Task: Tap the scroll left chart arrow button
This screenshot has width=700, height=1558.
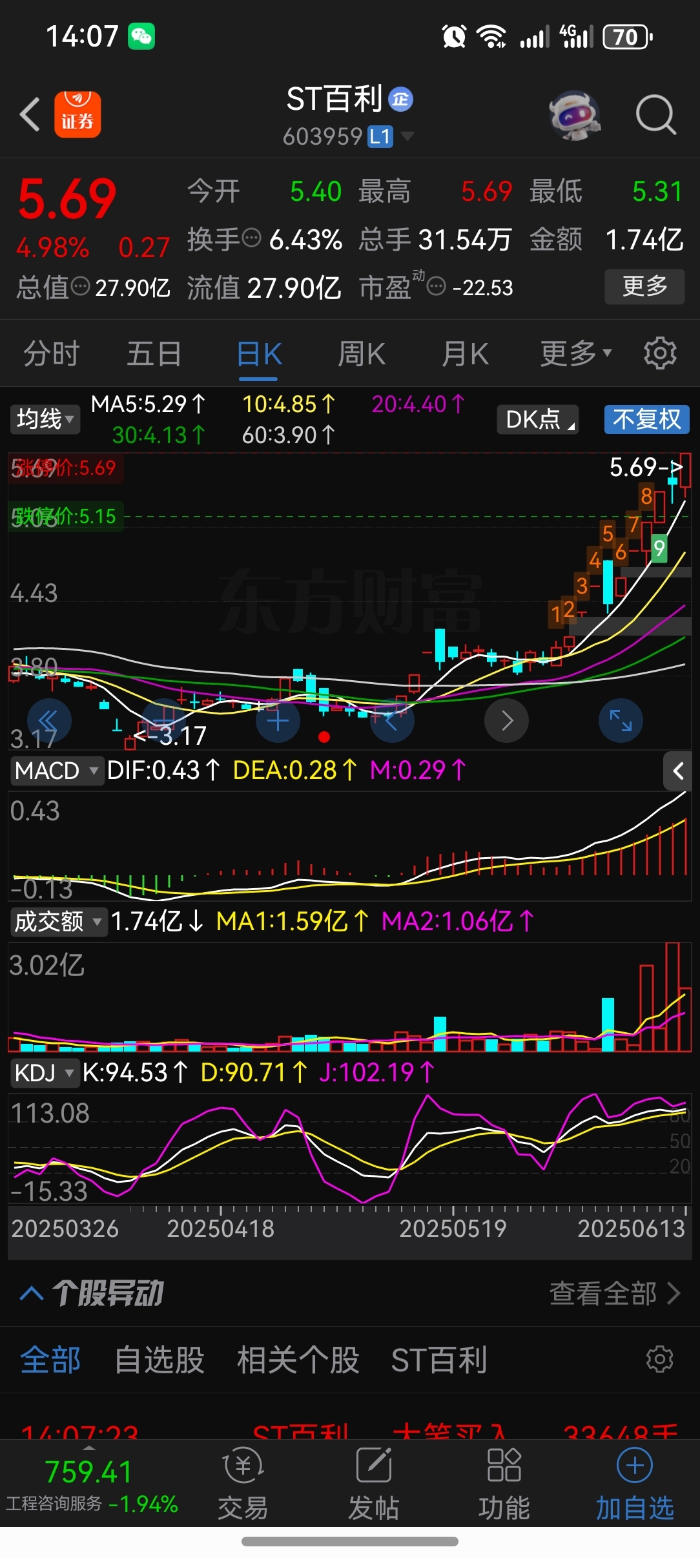Action: [x=392, y=720]
